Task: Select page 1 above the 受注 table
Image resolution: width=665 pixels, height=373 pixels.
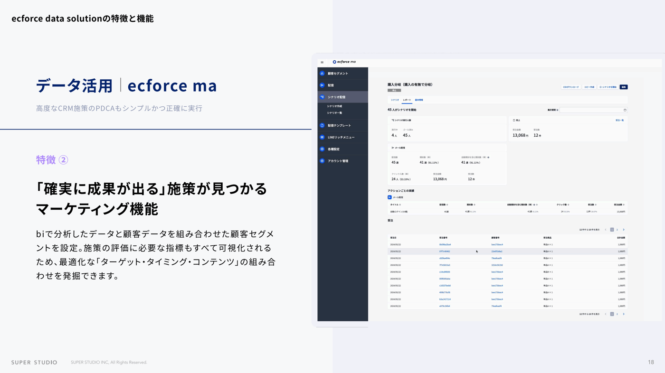Action: click(612, 230)
